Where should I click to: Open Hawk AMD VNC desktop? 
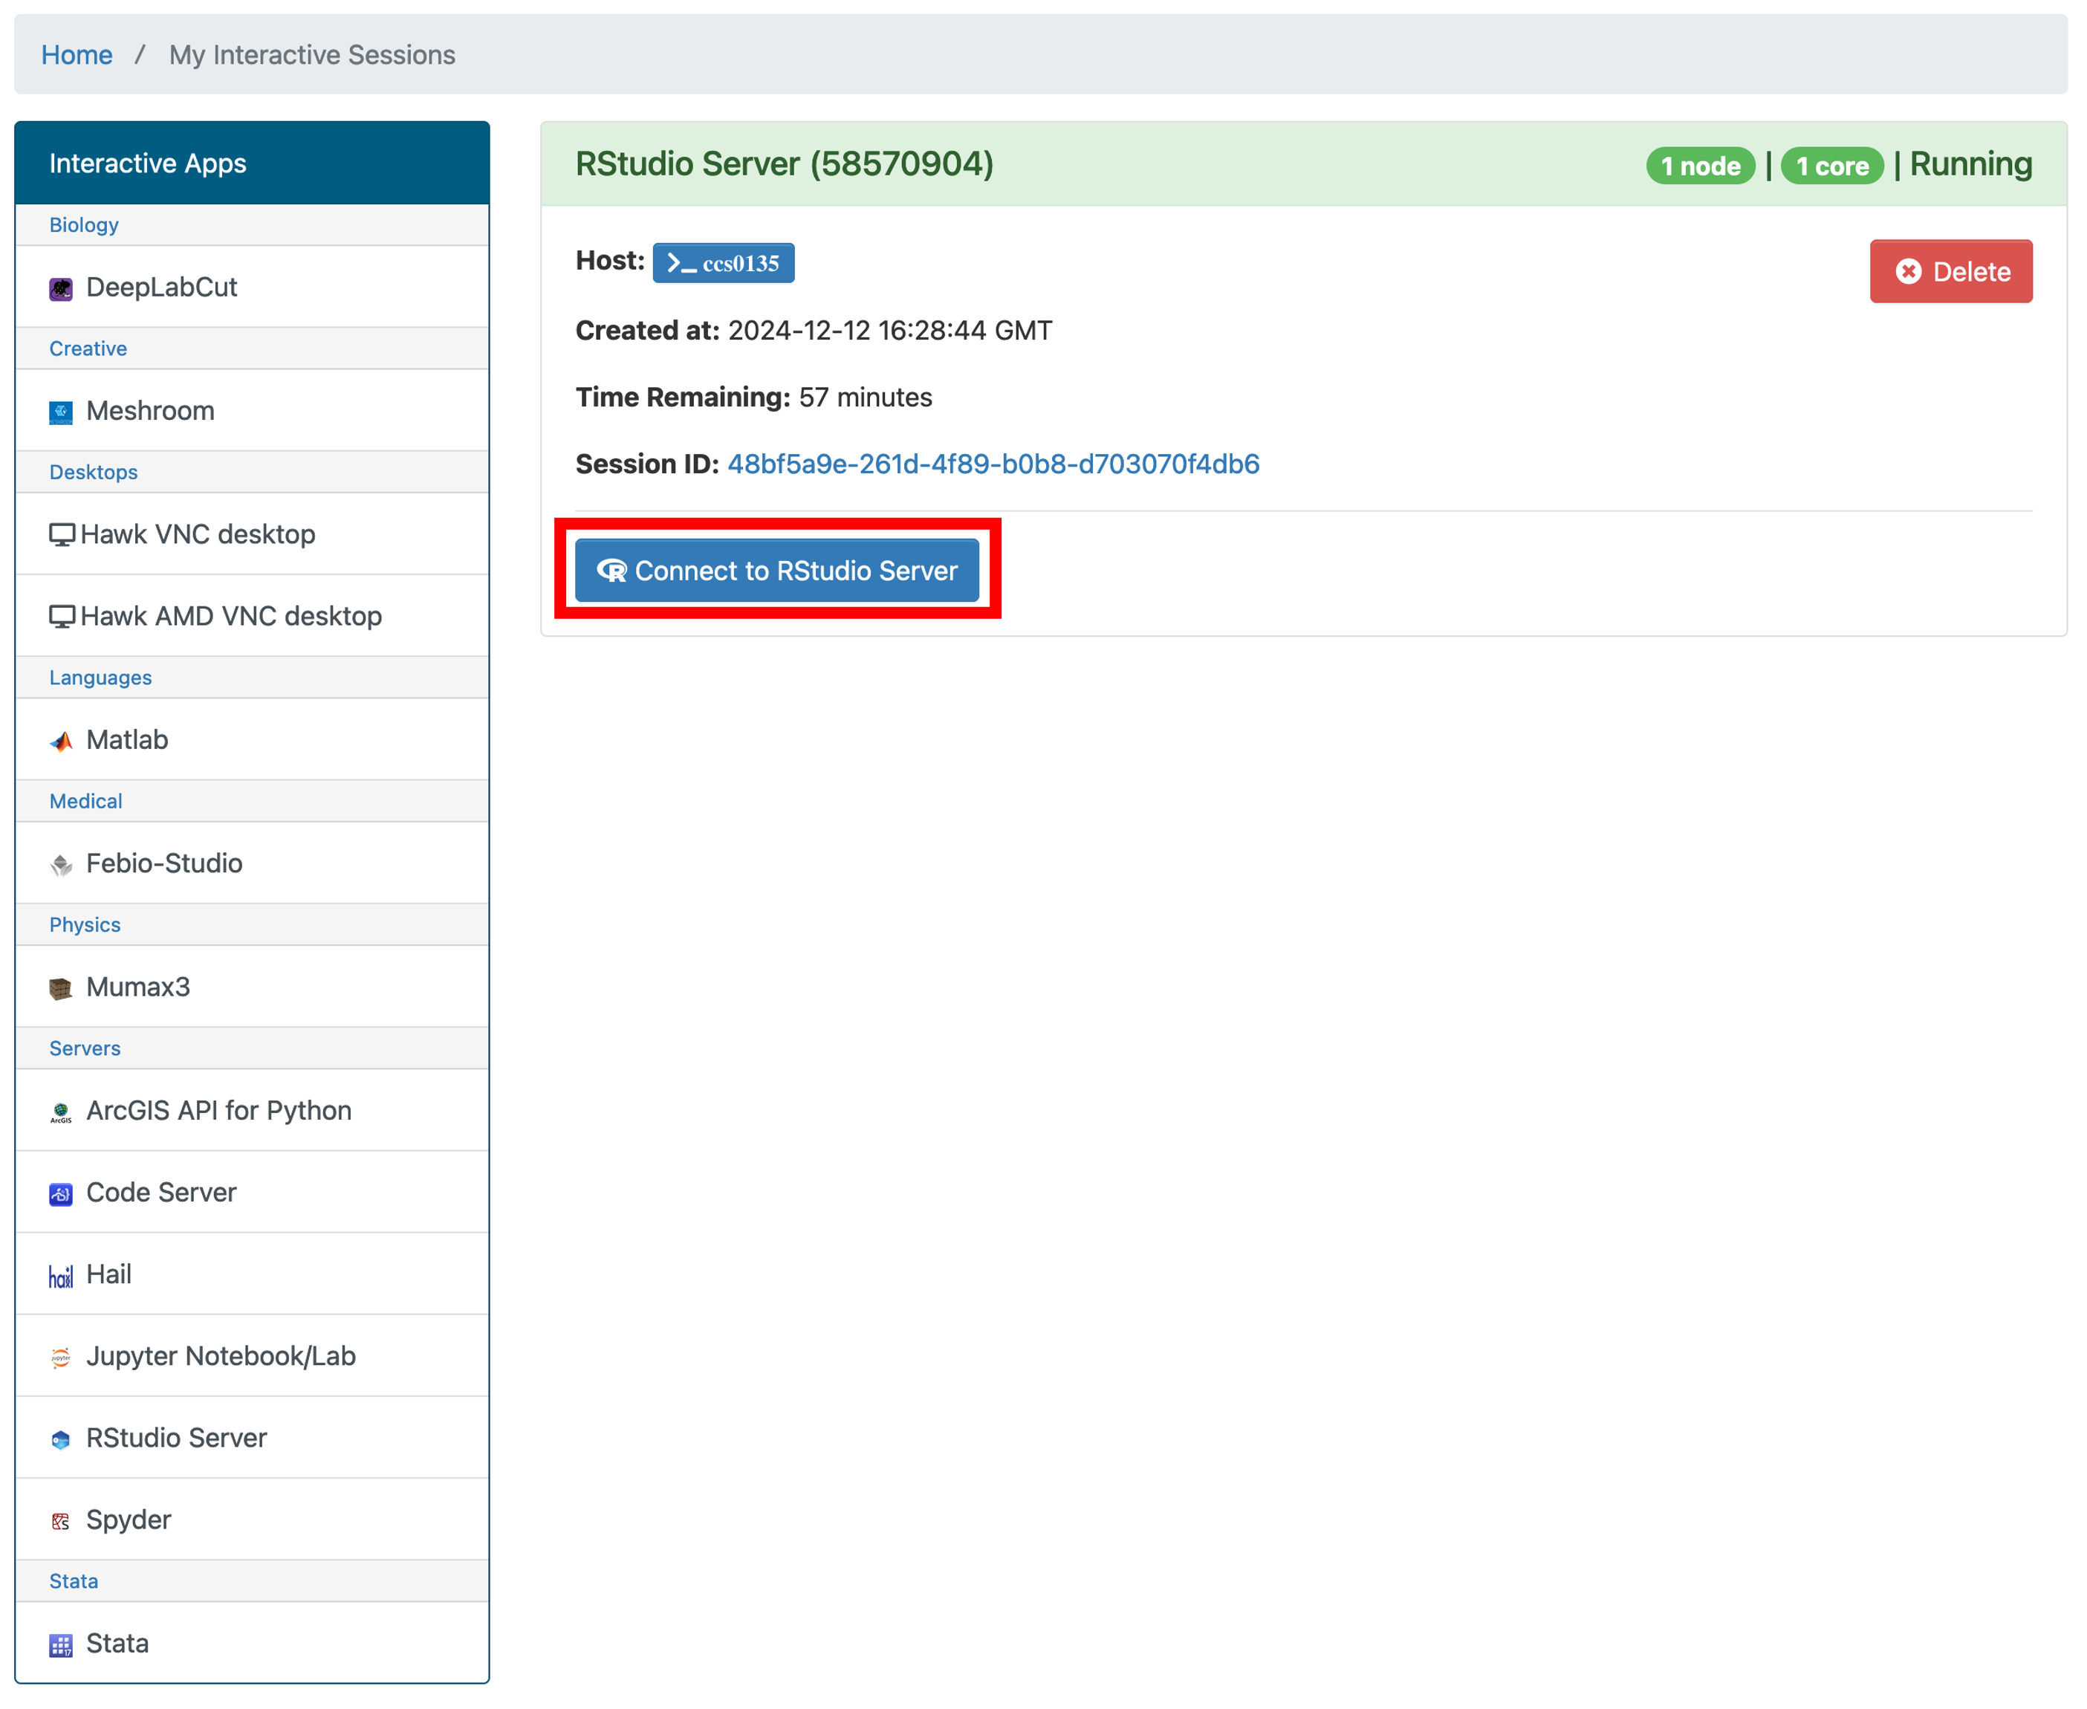252,615
